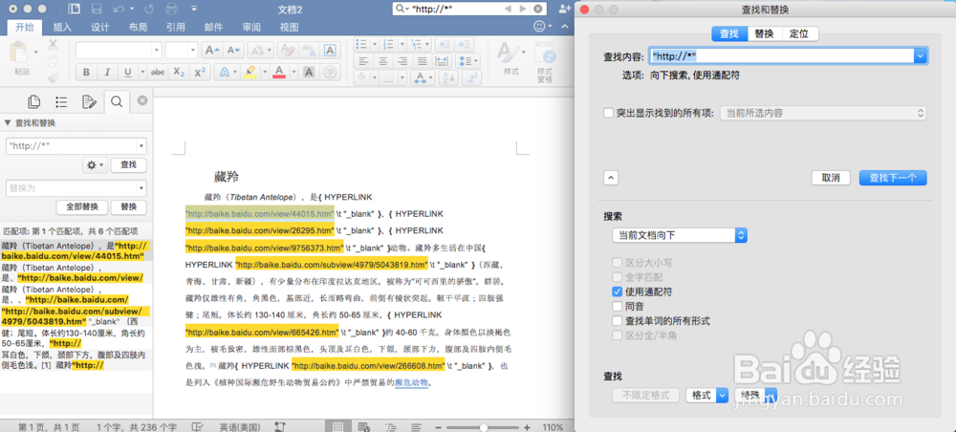Switch to the 审阅 ribbon tab
The height and width of the screenshot is (432, 956).
[251, 28]
